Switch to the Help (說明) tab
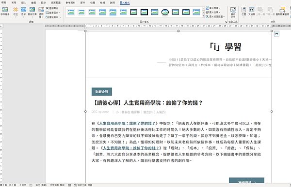 pos(113,2)
